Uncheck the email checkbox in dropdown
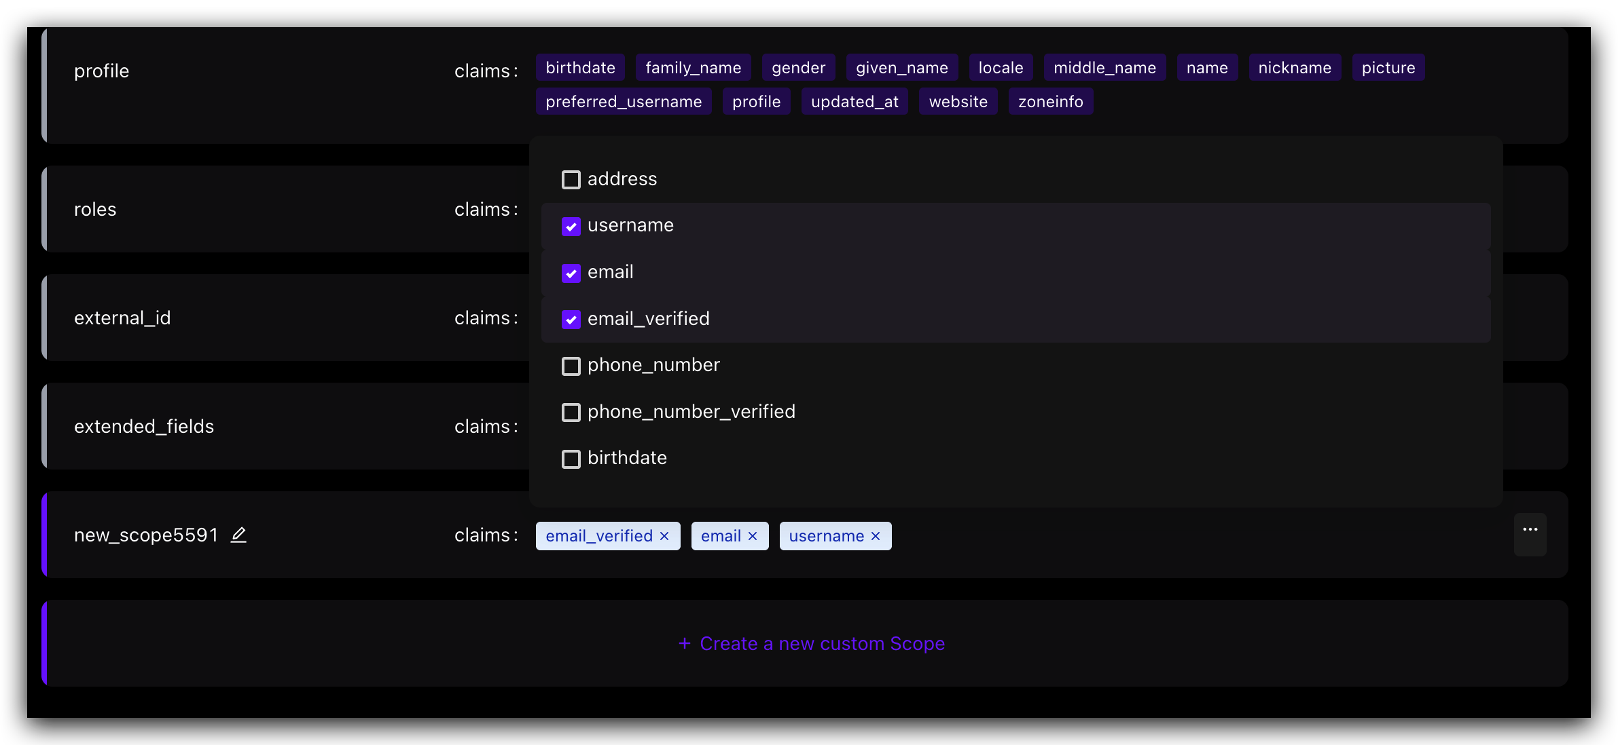Screen dimensions: 1618x745 (x=571, y=273)
